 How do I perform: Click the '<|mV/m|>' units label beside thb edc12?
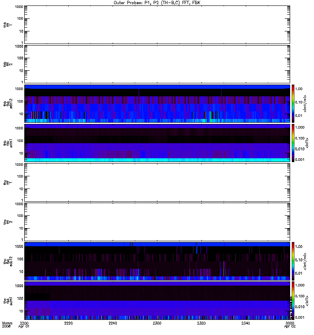[305, 103]
